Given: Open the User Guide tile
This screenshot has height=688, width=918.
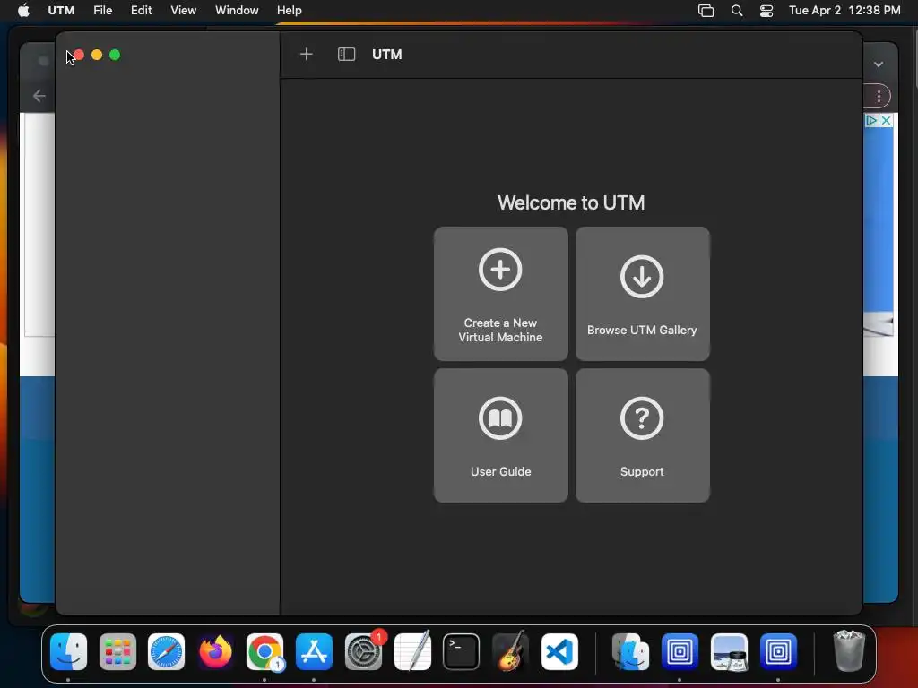Looking at the screenshot, I should [500, 435].
